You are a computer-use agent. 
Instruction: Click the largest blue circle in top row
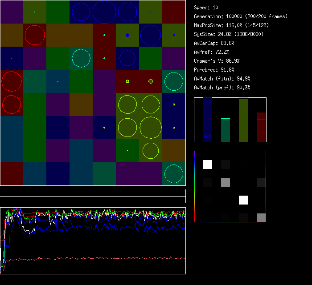104,12
